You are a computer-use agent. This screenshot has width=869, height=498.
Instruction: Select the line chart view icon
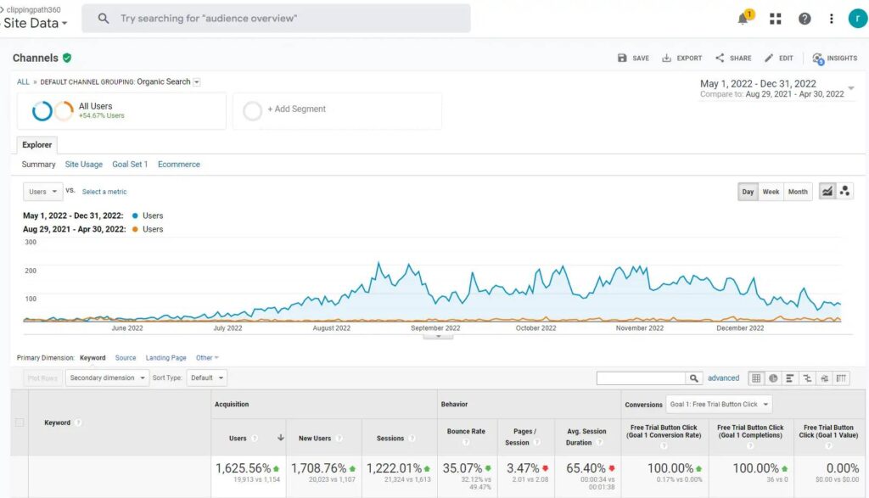(x=827, y=192)
